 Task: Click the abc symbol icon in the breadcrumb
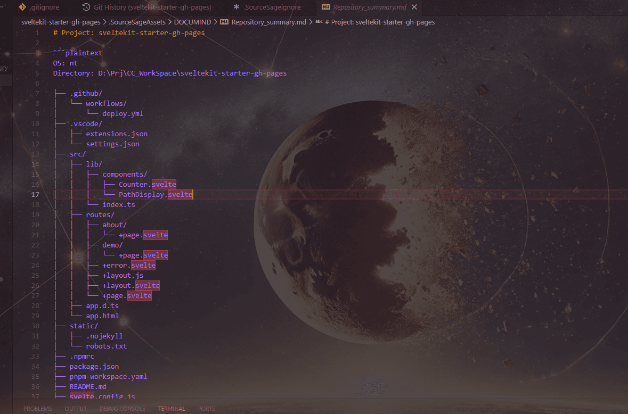(319, 22)
